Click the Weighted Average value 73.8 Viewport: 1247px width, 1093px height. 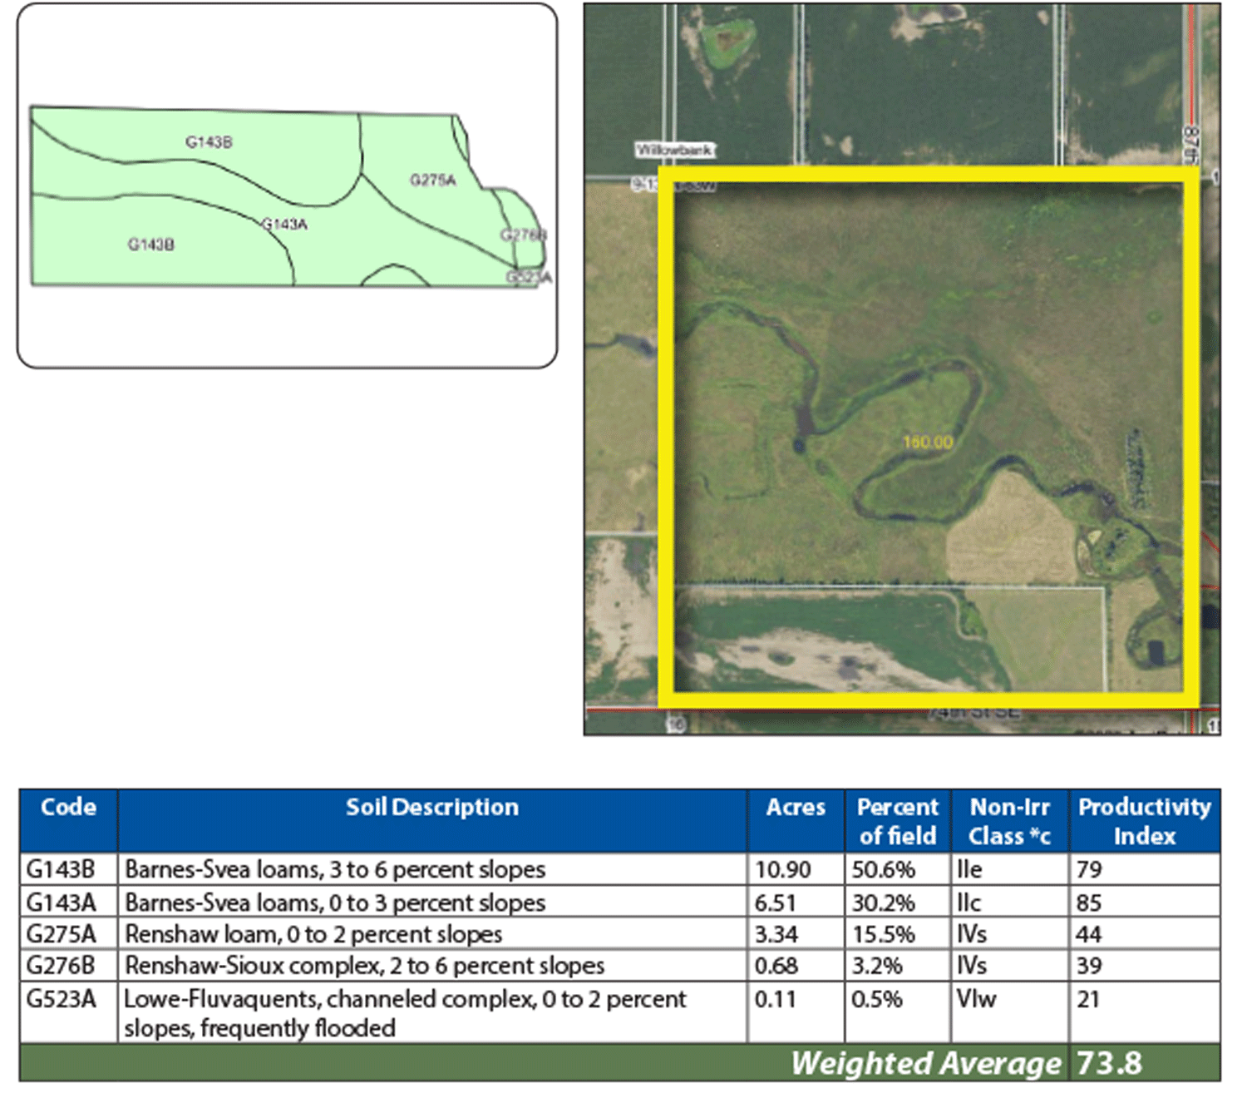click(1109, 1064)
